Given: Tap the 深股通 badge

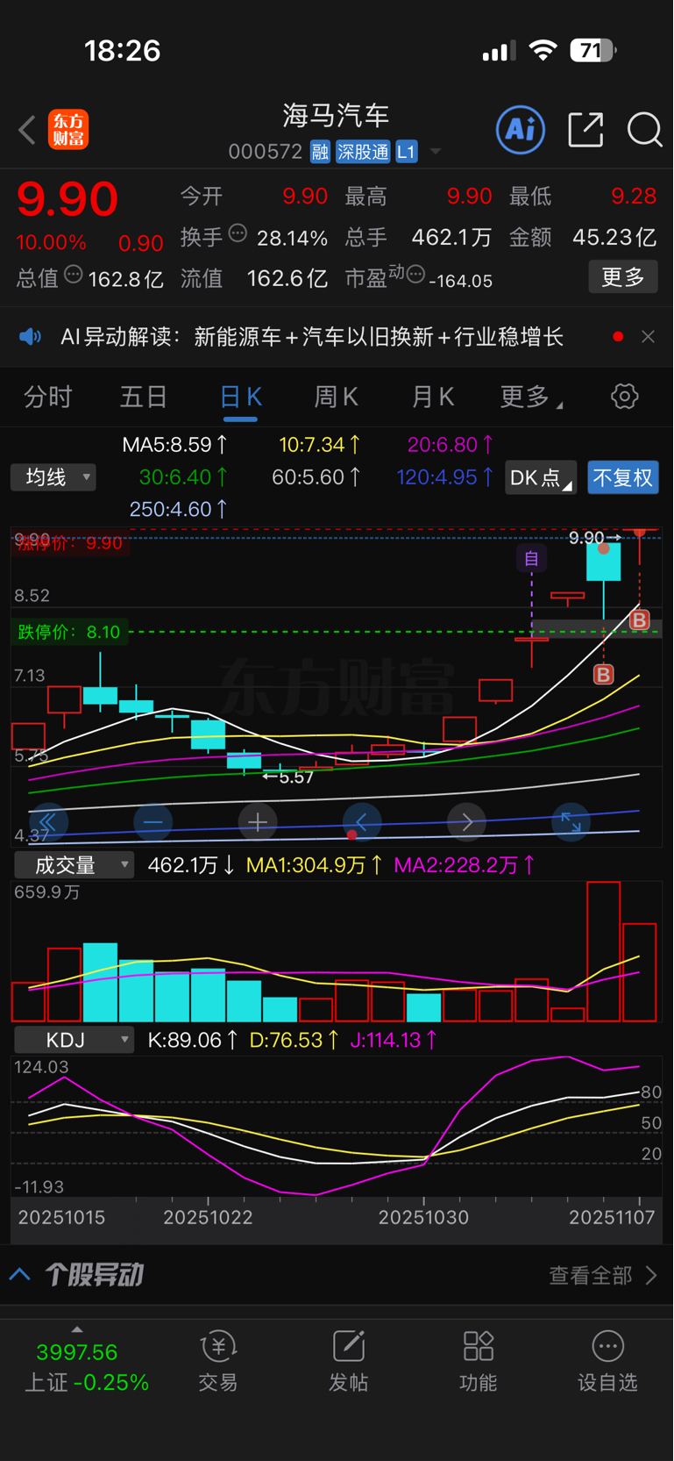Looking at the screenshot, I should click(363, 152).
